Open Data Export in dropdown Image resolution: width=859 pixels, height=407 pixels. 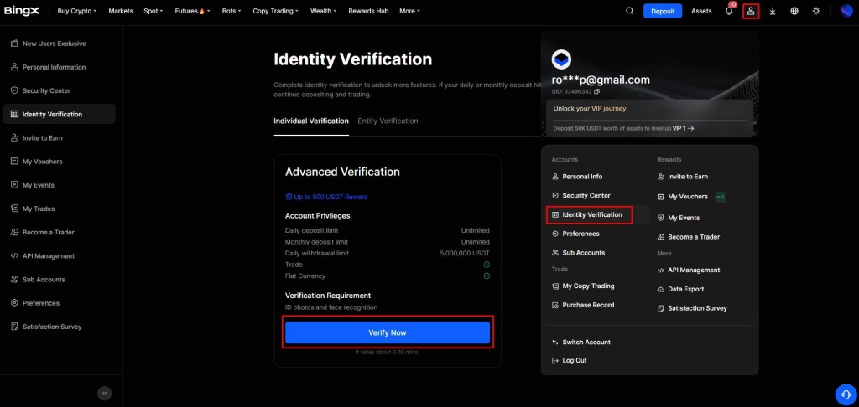[x=681, y=289]
